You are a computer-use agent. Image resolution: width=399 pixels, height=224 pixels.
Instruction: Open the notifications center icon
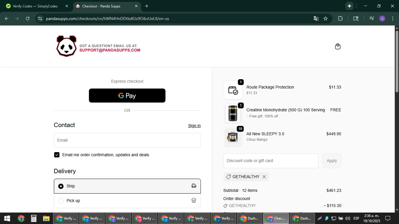pyautogui.click(x=388, y=218)
